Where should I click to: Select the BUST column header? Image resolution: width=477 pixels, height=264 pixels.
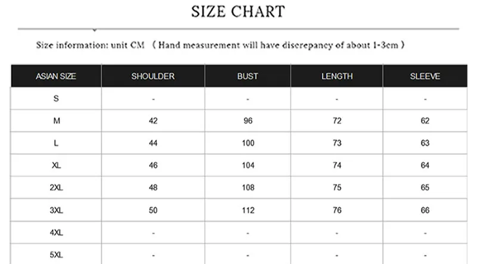[x=247, y=76]
